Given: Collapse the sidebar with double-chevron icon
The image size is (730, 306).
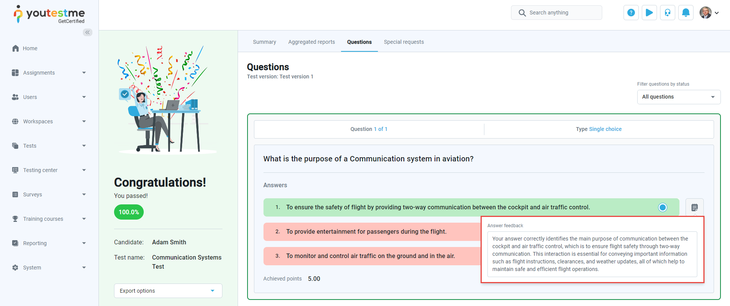Looking at the screenshot, I should click(88, 32).
